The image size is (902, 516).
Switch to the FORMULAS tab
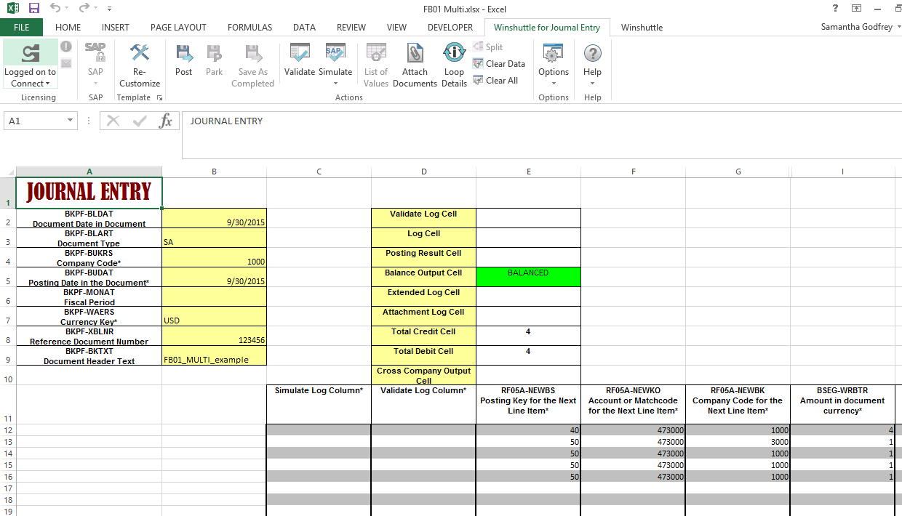tap(250, 28)
